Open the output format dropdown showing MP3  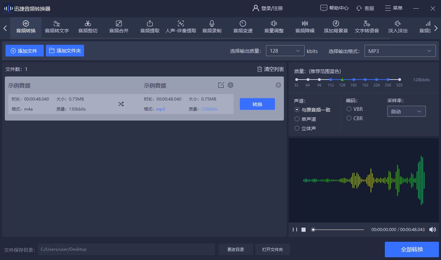400,51
